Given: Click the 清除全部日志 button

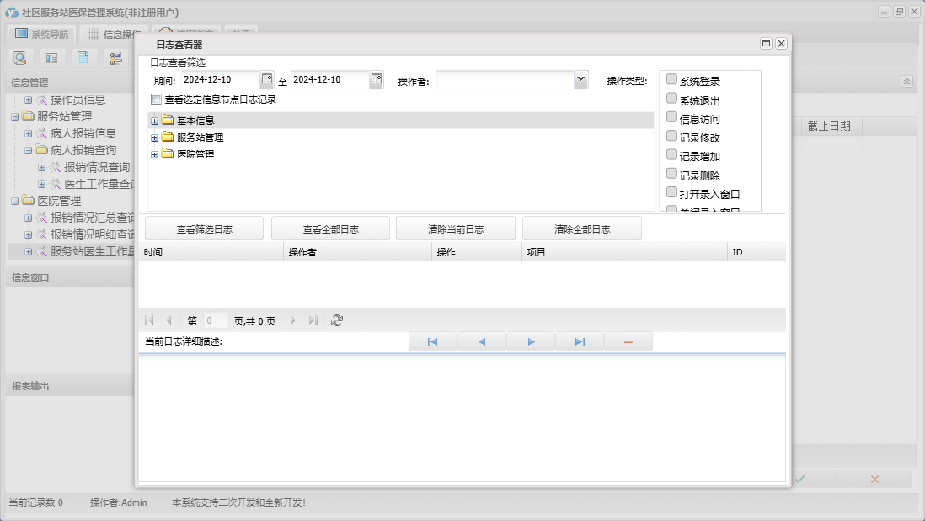Looking at the screenshot, I should point(582,228).
